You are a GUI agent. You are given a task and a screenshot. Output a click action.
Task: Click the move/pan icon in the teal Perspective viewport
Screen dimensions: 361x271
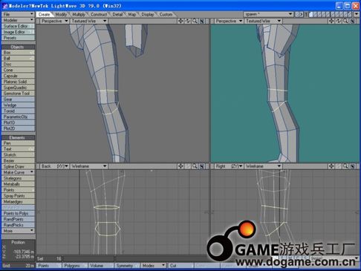[x=331, y=21]
